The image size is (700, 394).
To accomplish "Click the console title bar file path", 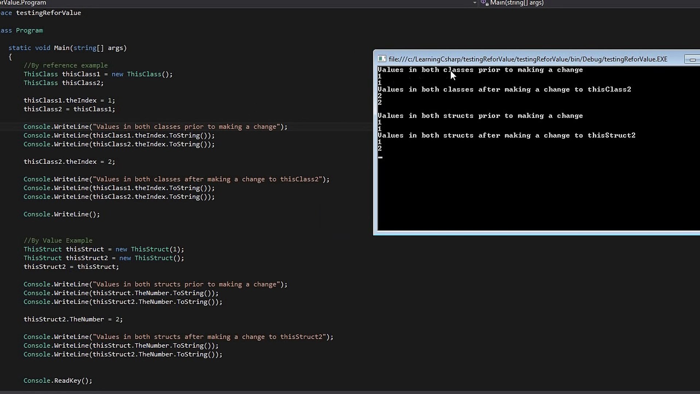I will click(528, 59).
